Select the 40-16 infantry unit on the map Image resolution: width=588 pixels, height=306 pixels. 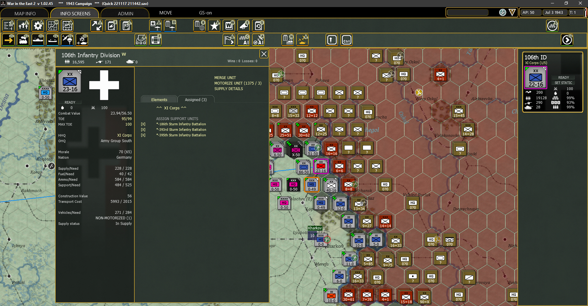click(331, 185)
